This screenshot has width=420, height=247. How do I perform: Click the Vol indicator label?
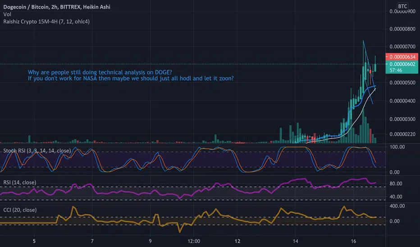[7, 14]
